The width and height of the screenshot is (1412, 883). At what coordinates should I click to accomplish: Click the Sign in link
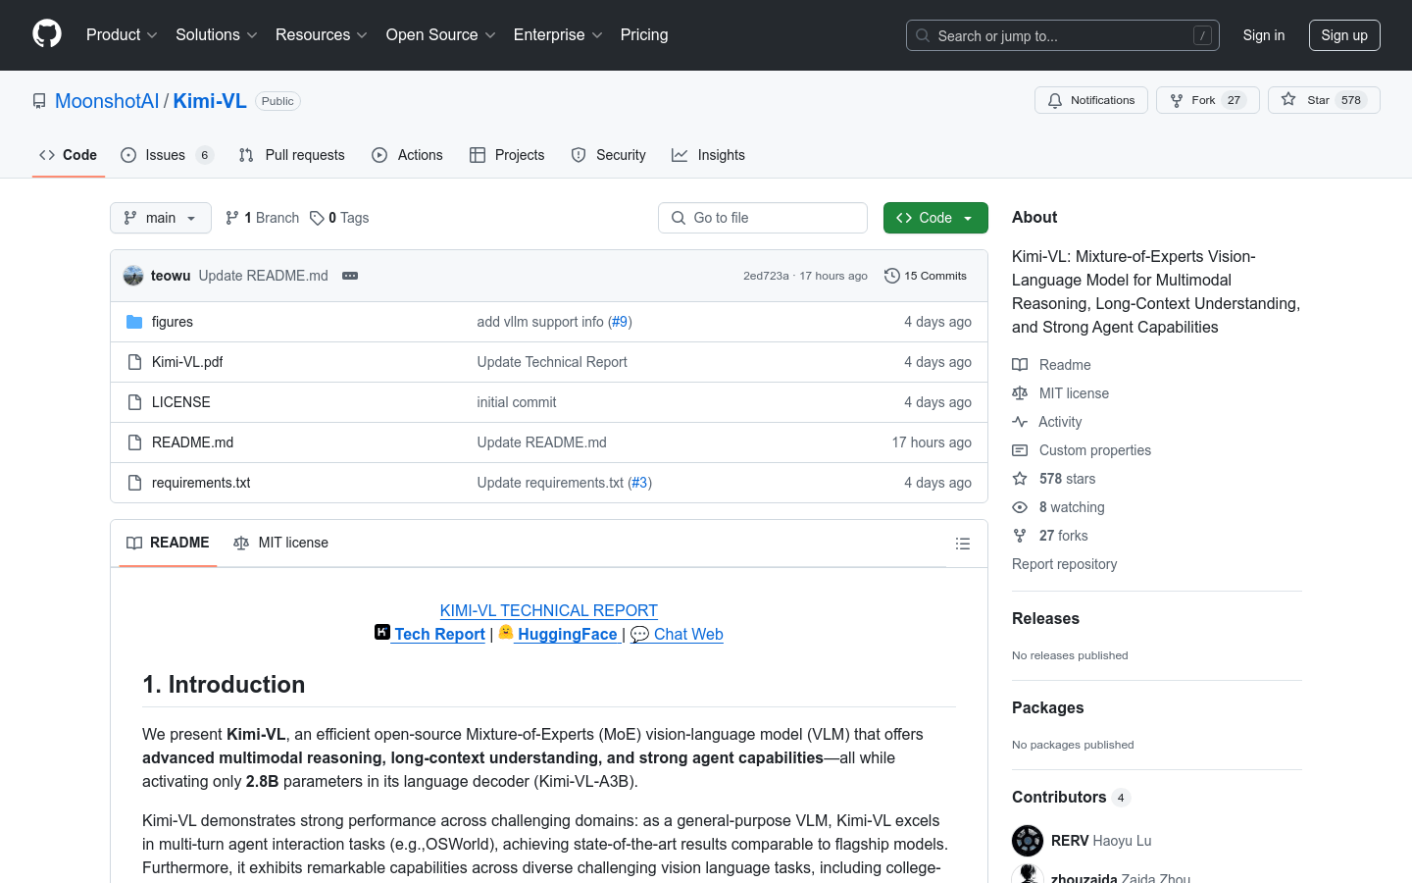click(1264, 35)
